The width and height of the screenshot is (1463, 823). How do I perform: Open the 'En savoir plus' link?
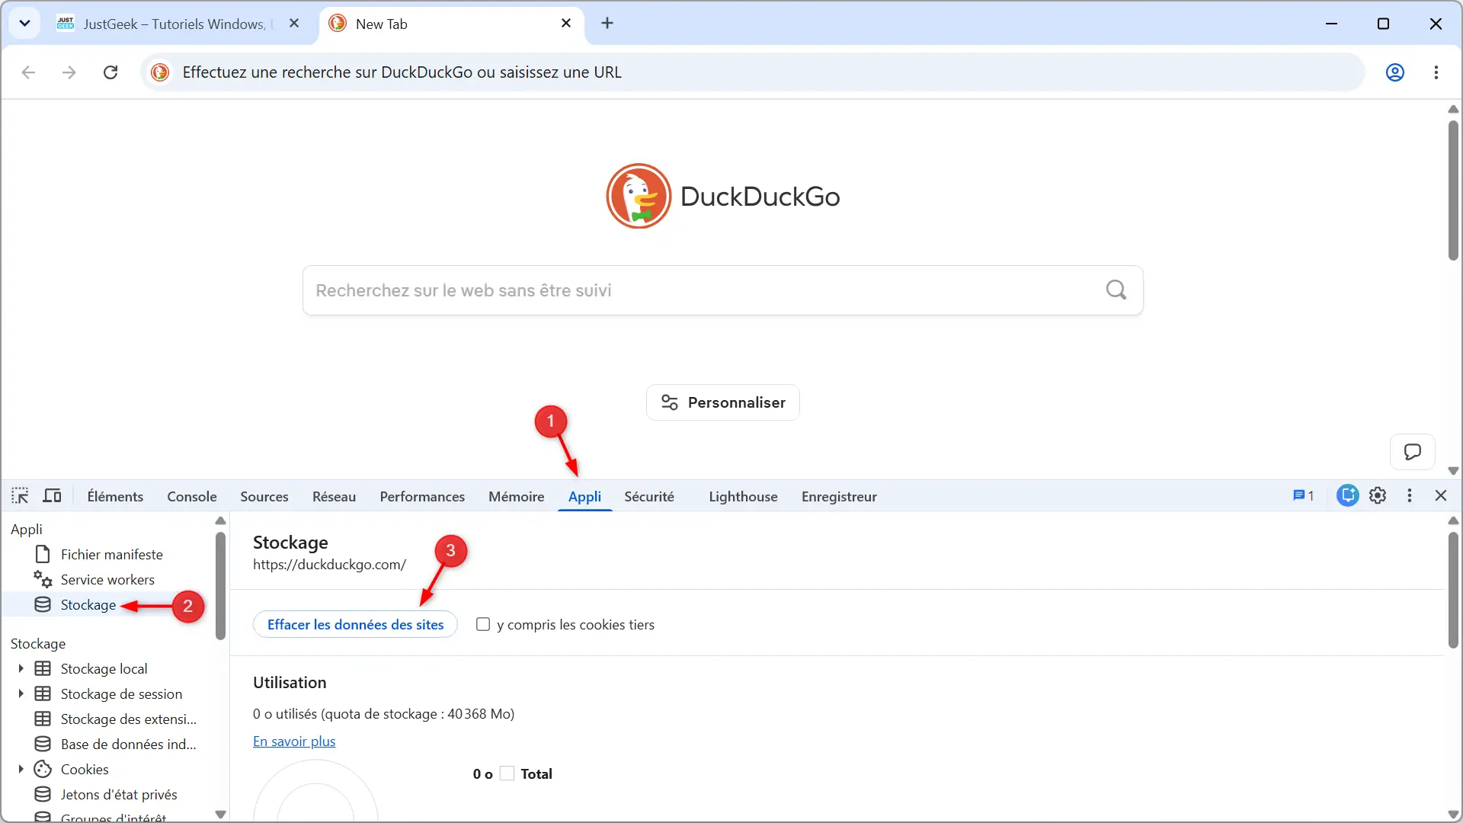pyautogui.click(x=294, y=741)
